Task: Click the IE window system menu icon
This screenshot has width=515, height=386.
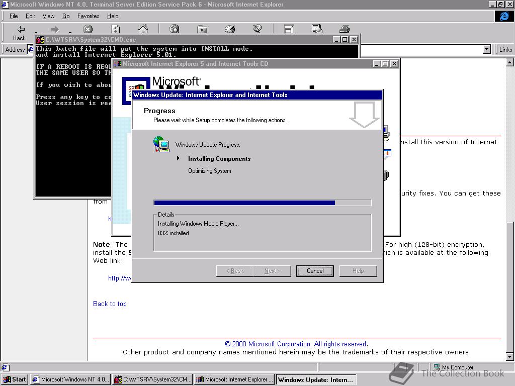Action: (5, 5)
